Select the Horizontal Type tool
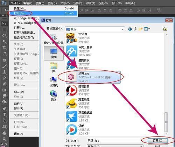Image resolution: width=175 pixels, height=147 pixels. pos(5,114)
